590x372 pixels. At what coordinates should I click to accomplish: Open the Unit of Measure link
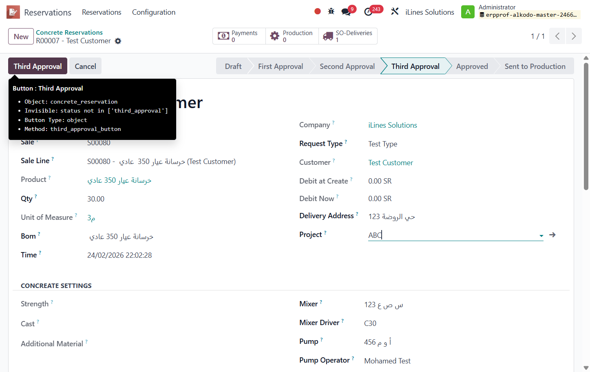click(x=91, y=218)
